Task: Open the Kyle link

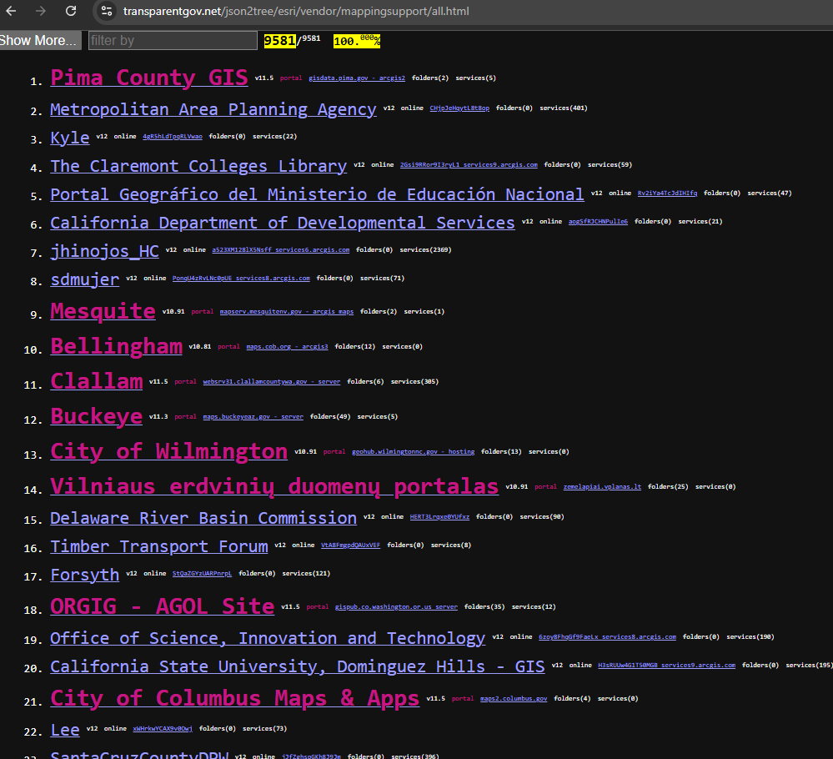Action: pos(69,138)
